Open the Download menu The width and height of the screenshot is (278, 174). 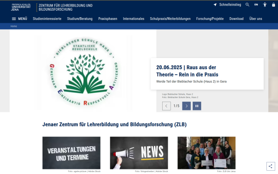(236, 19)
